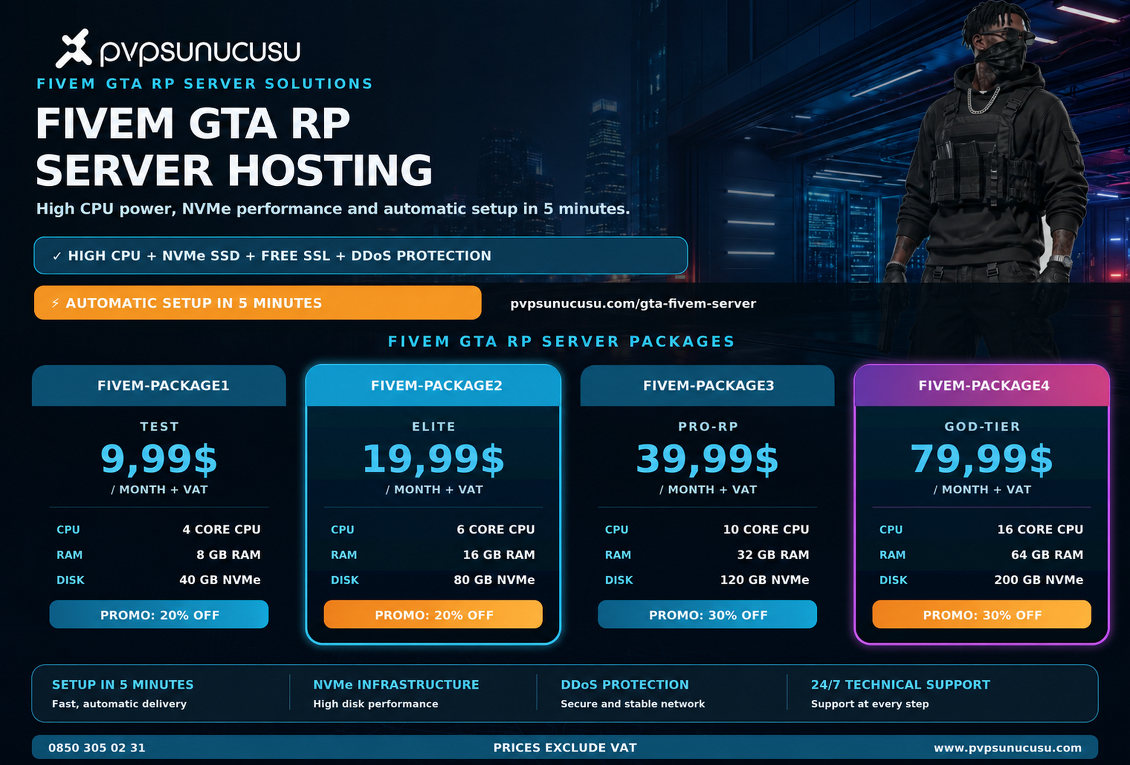Select the FIVEM-PACKAGE1 header
The image size is (1130, 765).
(x=159, y=385)
